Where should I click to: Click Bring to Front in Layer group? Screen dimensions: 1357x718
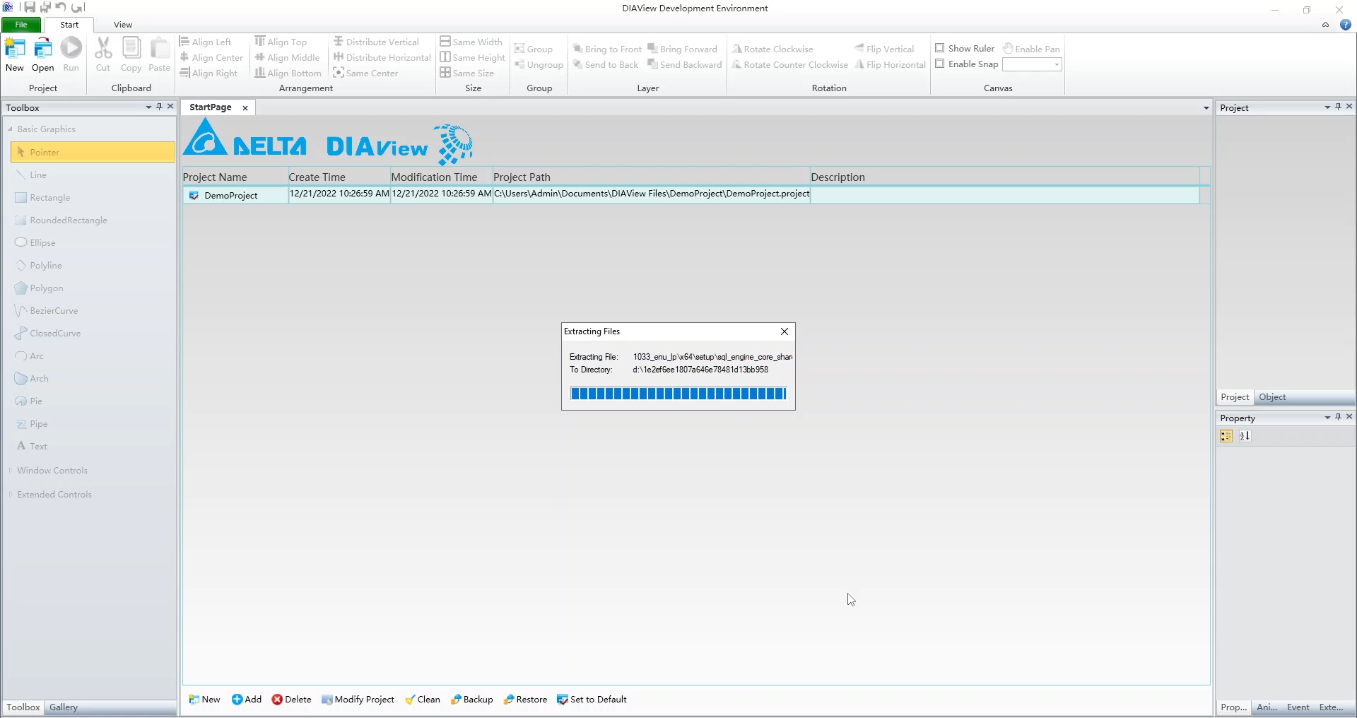[x=608, y=48]
